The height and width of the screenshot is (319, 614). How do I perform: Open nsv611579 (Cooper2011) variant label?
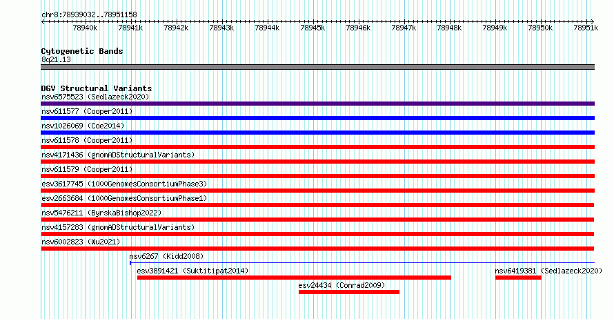[87, 169]
